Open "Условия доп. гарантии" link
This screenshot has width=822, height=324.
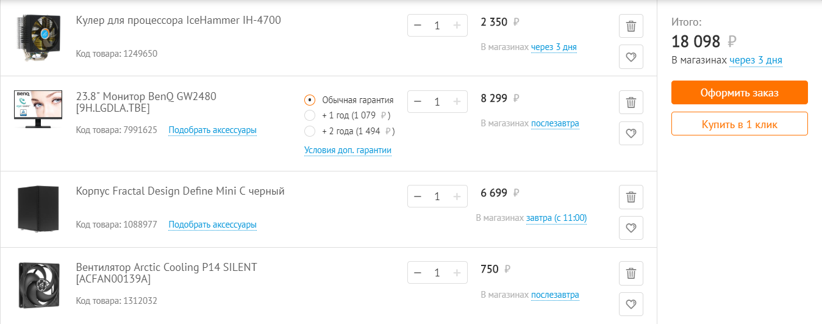[348, 150]
